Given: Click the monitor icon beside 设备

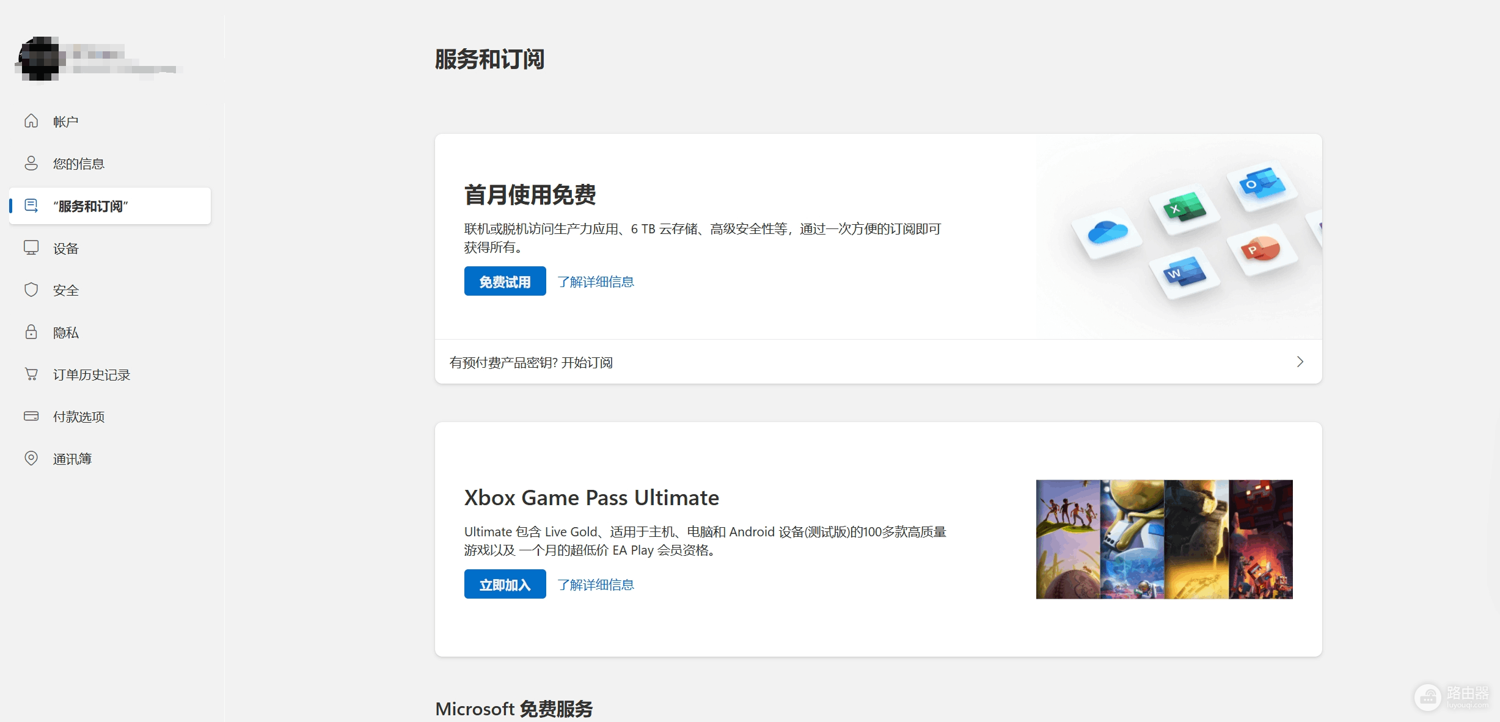Looking at the screenshot, I should 31,247.
